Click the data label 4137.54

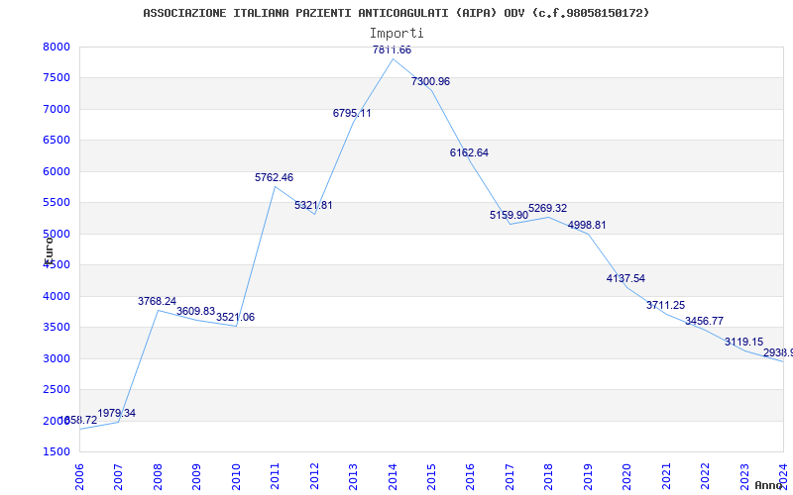pos(625,279)
